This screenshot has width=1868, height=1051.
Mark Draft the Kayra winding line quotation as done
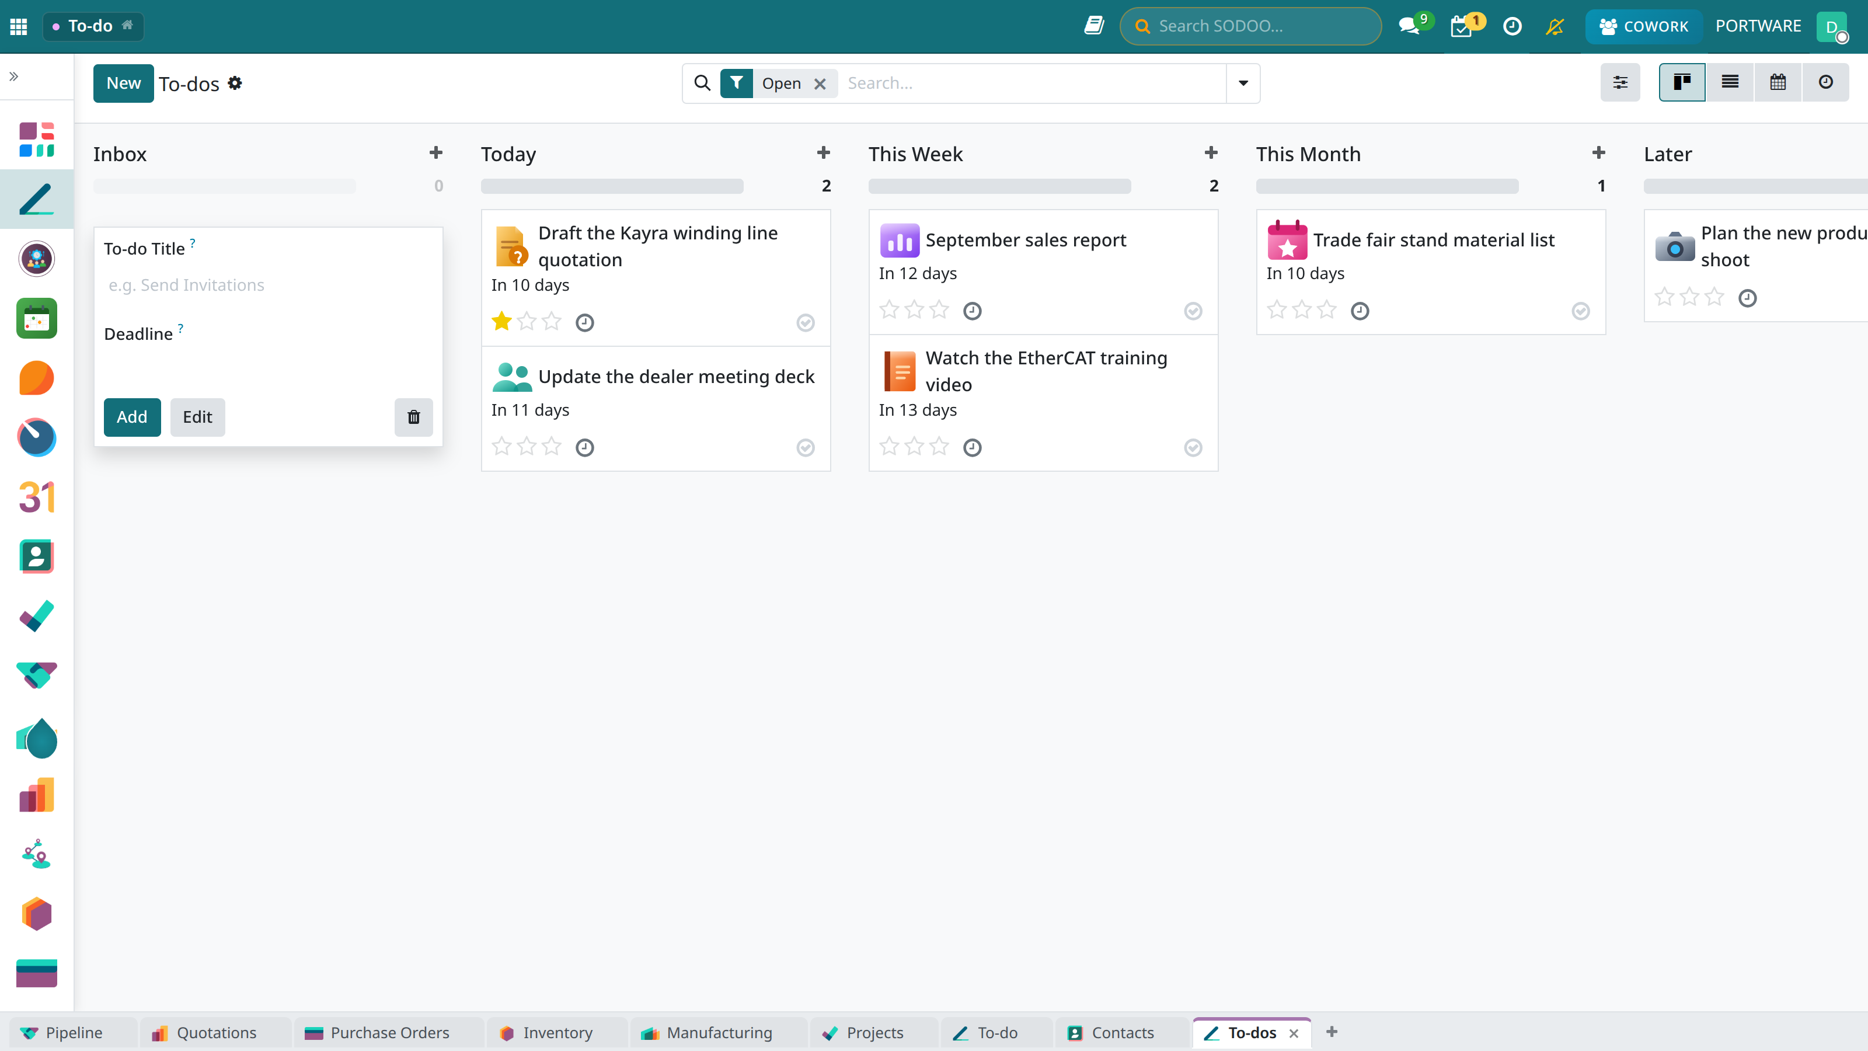806,323
